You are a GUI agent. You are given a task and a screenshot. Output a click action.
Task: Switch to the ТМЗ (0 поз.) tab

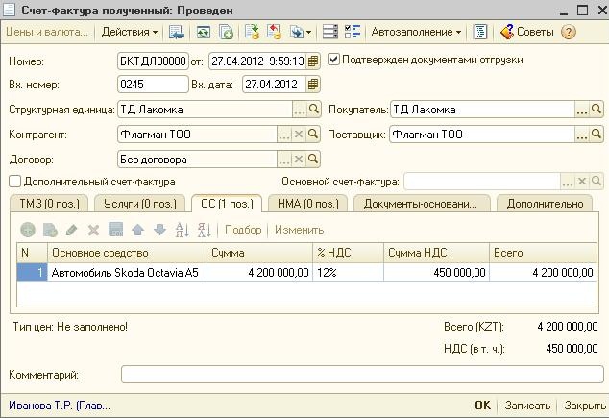pyautogui.click(x=47, y=203)
